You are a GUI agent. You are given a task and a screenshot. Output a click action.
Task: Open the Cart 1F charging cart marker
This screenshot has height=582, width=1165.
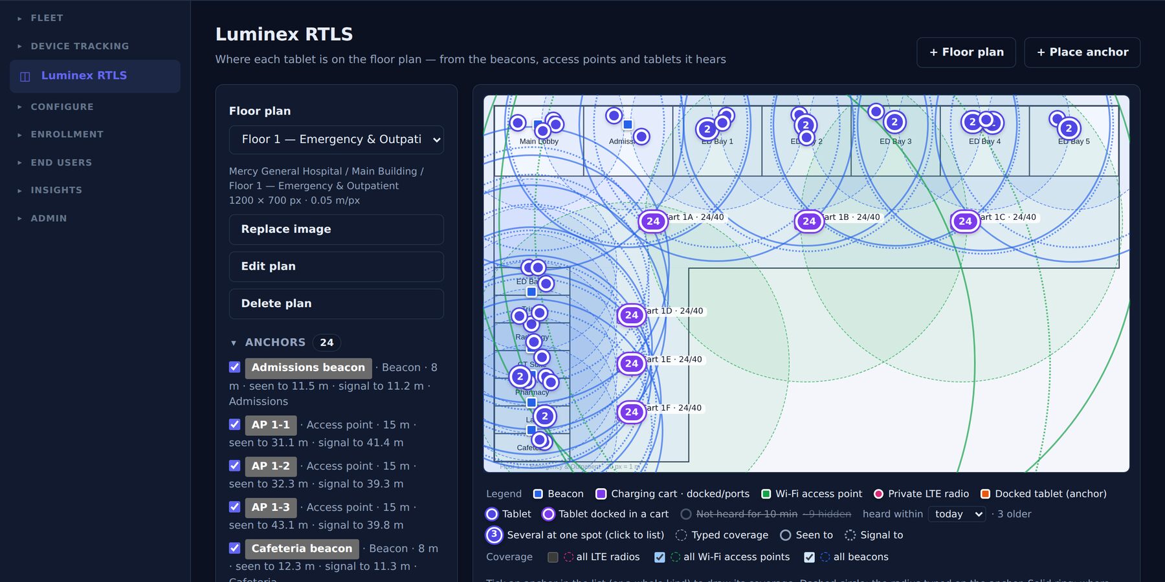pos(632,412)
